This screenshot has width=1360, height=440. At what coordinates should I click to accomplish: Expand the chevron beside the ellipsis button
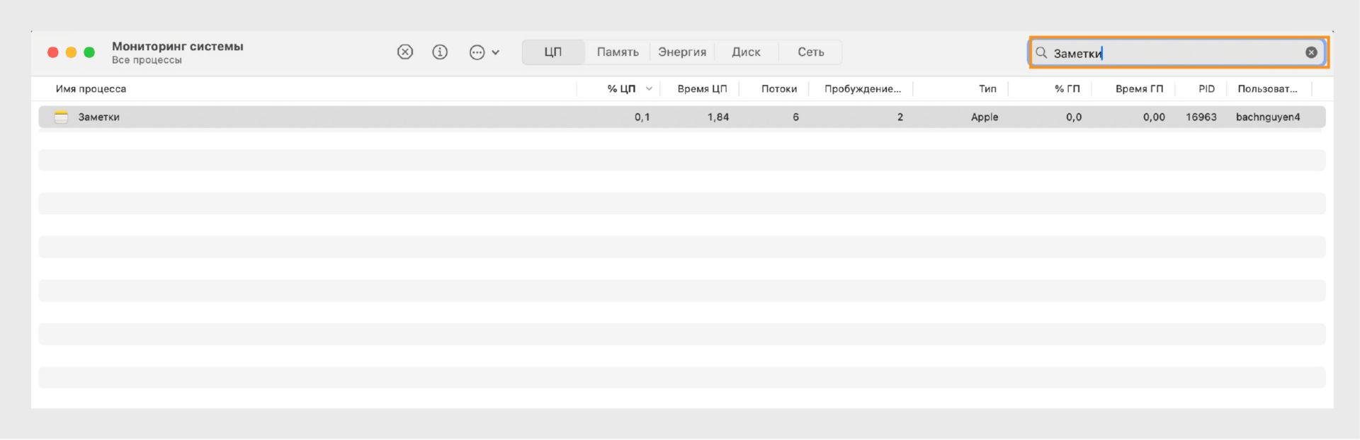[496, 52]
